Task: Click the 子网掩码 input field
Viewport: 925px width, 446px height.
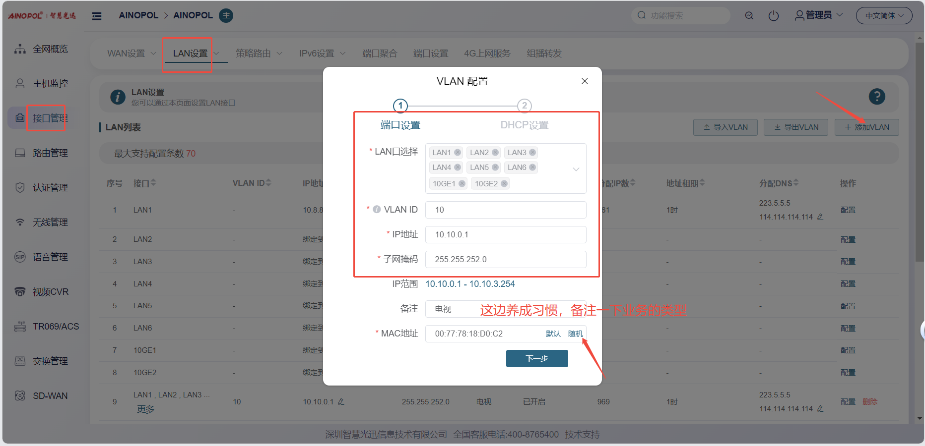Action: 505,260
